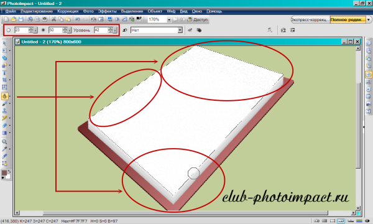Select the Eraser tool
373x224 pixels.
click(4, 126)
